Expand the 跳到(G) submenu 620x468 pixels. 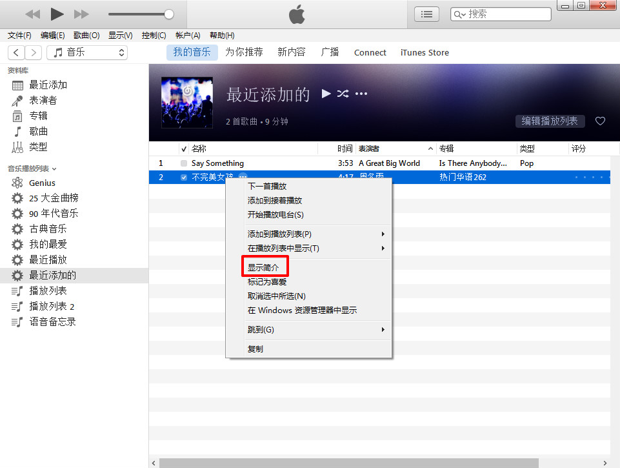pos(309,330)
